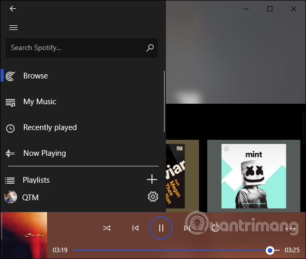Open the QTM profile avatar
This screenshot has height=259, width=306.
click(10, 197)
